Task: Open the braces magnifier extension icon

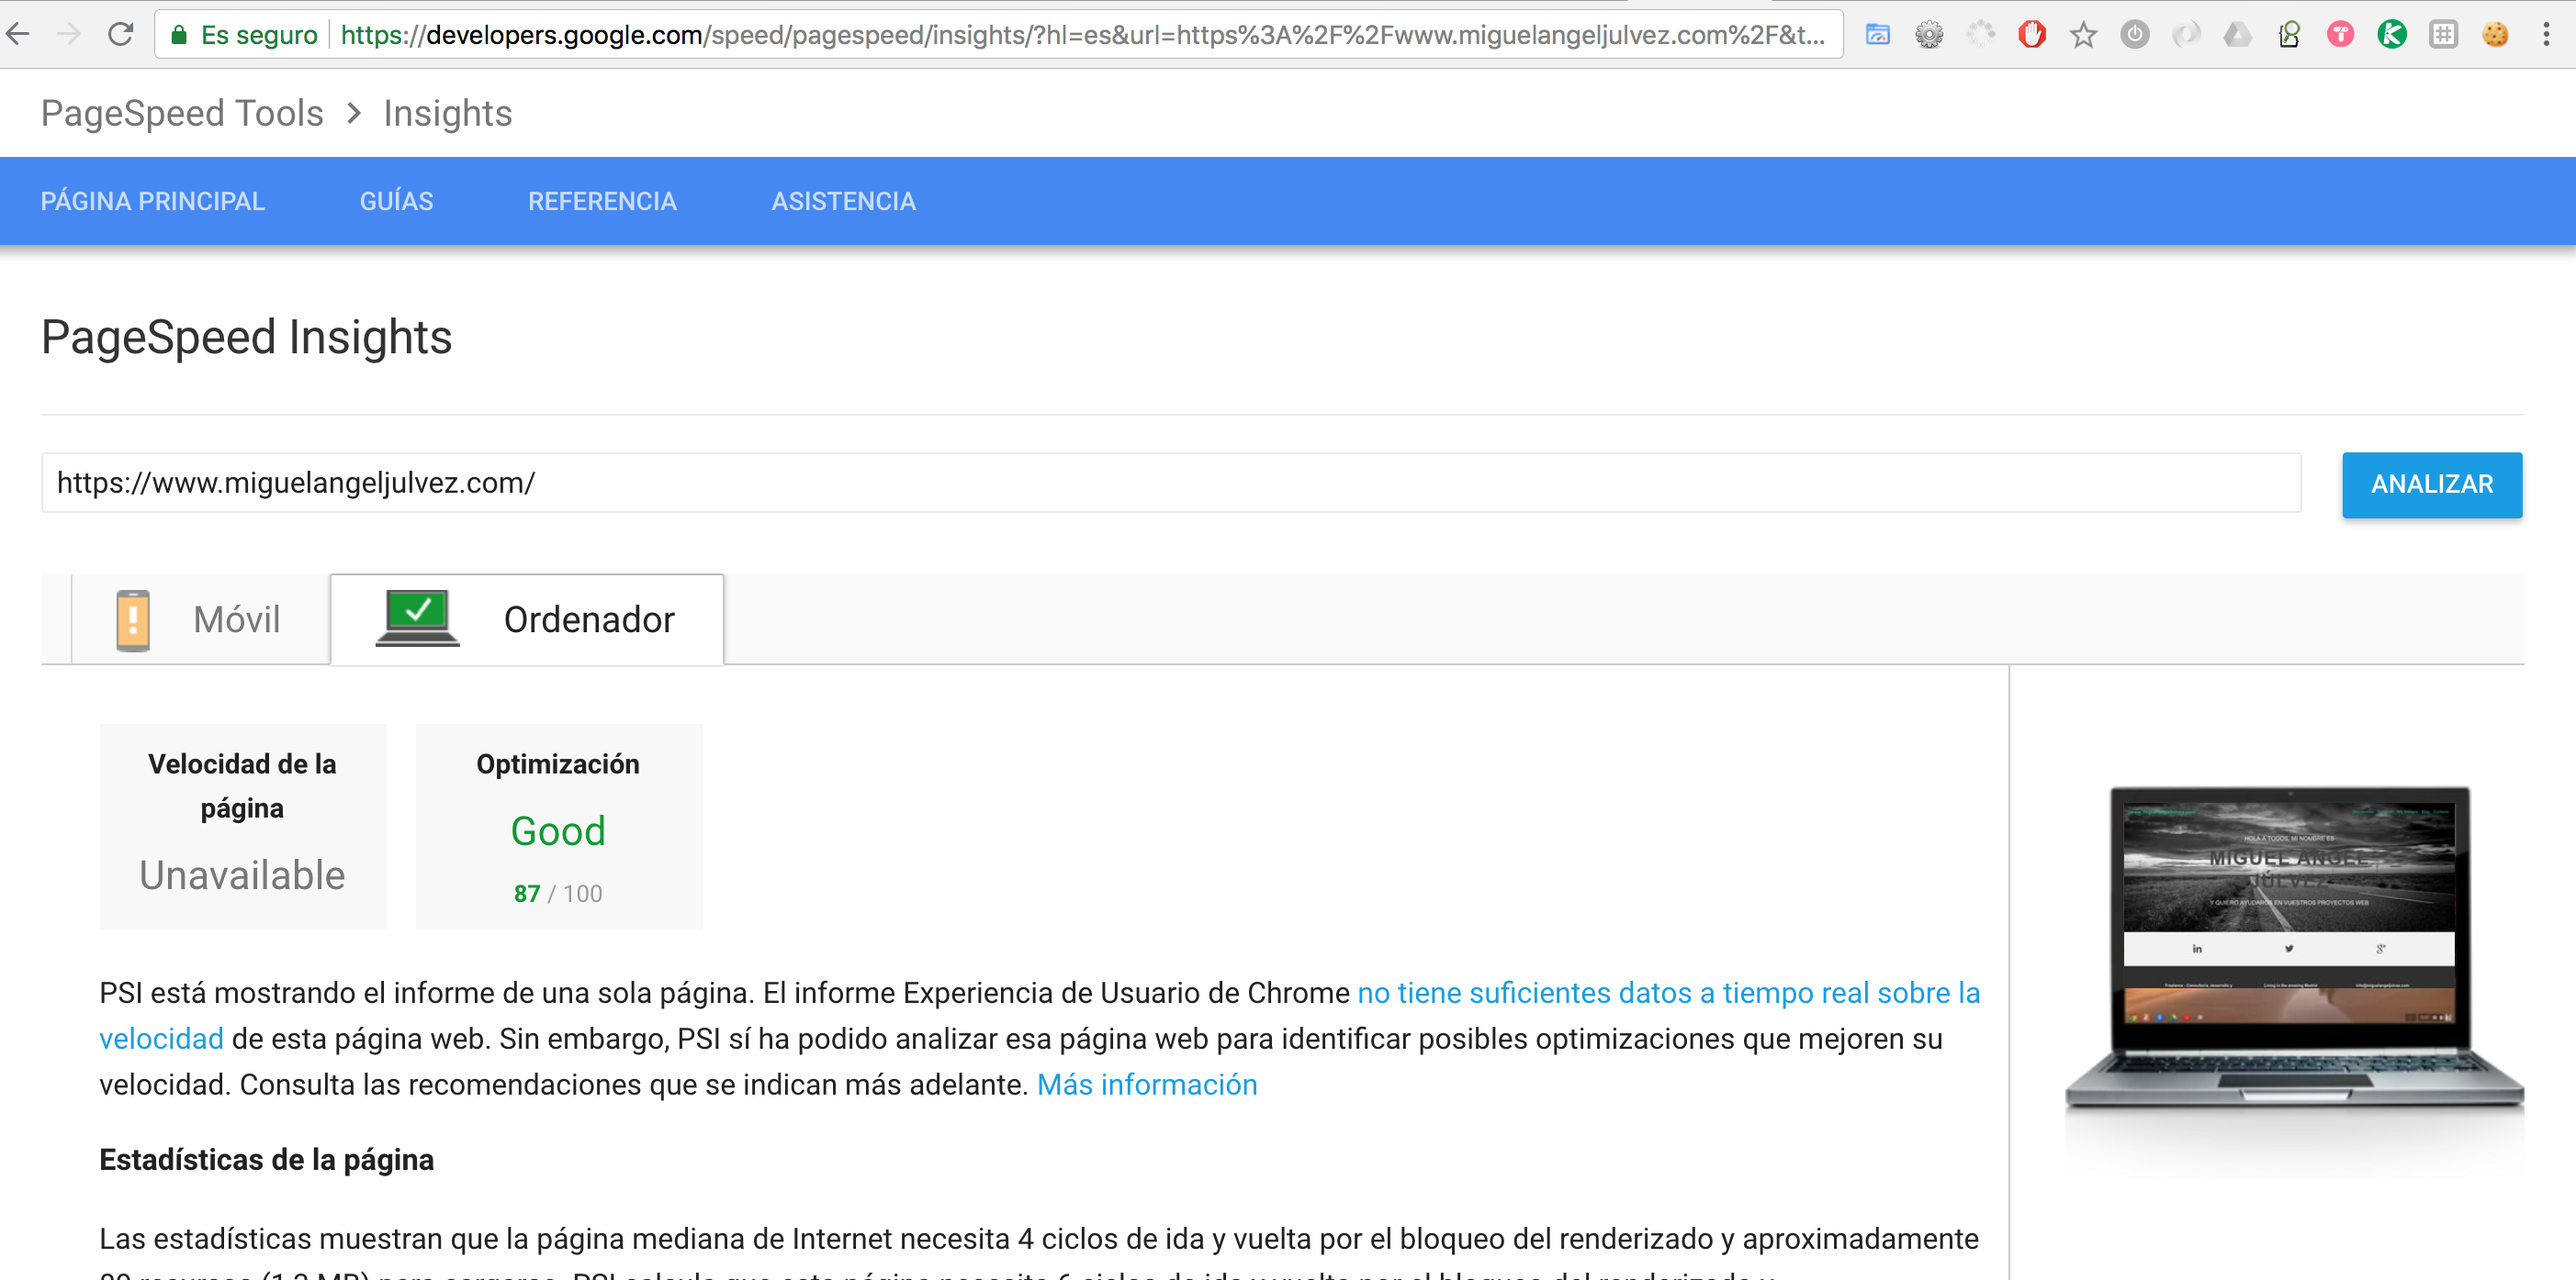Action: (x=2290, y=35)
